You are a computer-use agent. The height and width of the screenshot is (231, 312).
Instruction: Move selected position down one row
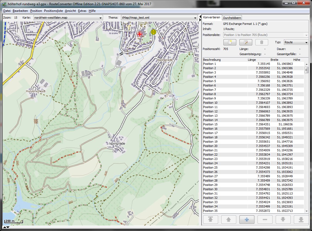tap(283, 219)
